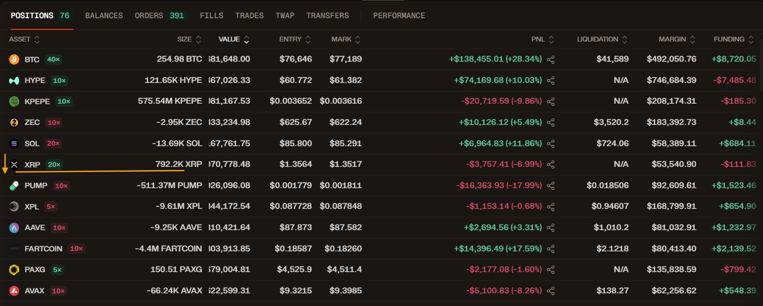This screenshot has height=306, width=763.
Task: Share the KPEPE position PNL
Action: pos(551,102)
